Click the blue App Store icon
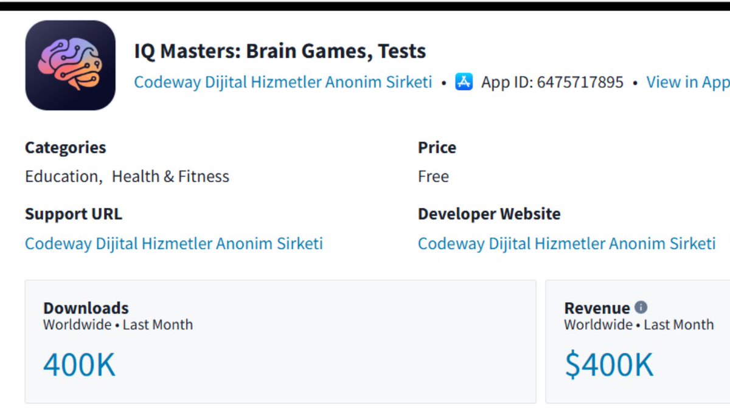Image resolution: width=730 pixels, height=409 pixels. point(464,82)
